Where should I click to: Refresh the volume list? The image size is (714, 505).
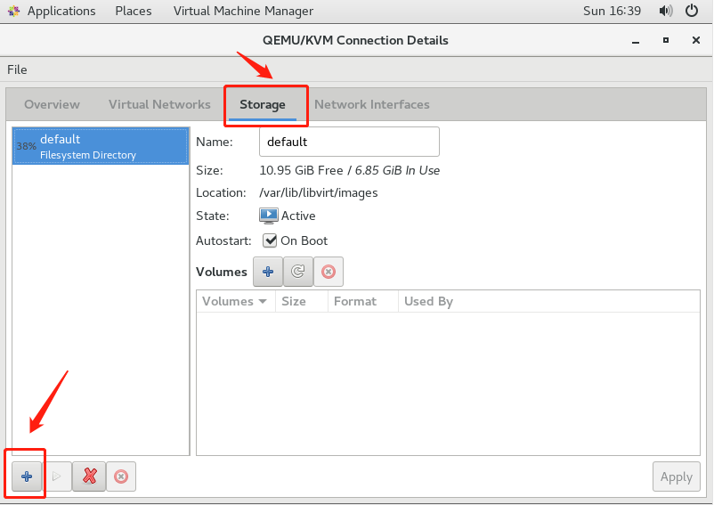tap(298, 272)
